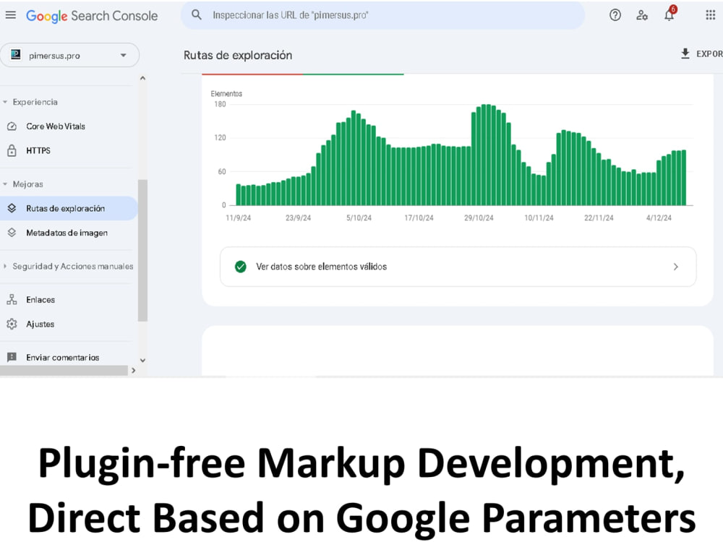Click the Rutas de exploración page title
Image resolution: width=723 pixels, height=542 pixels.
click(x=238, y=56)
